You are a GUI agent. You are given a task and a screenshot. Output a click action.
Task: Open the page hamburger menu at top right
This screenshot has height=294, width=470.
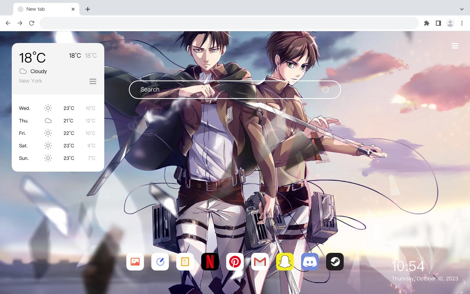(x=455, y=46)
